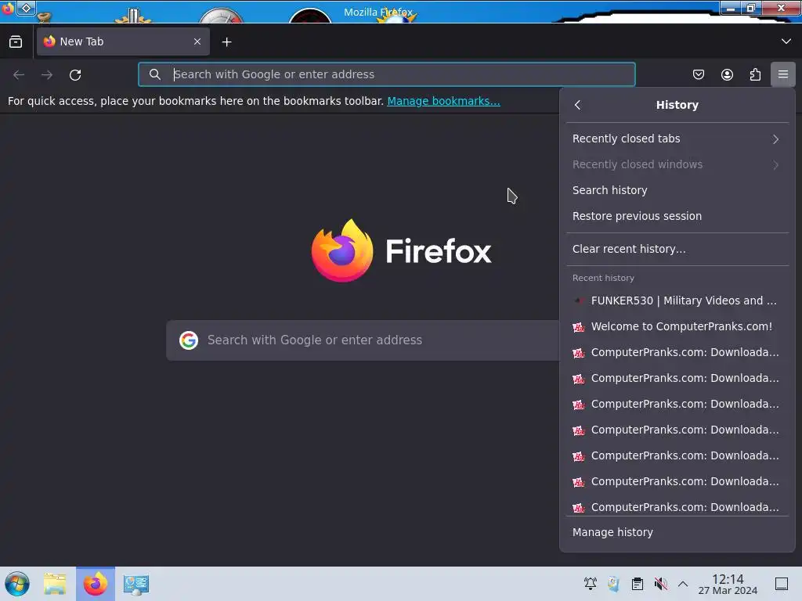
Task: Open the Firefox account icon
Action: click(727, 74)
